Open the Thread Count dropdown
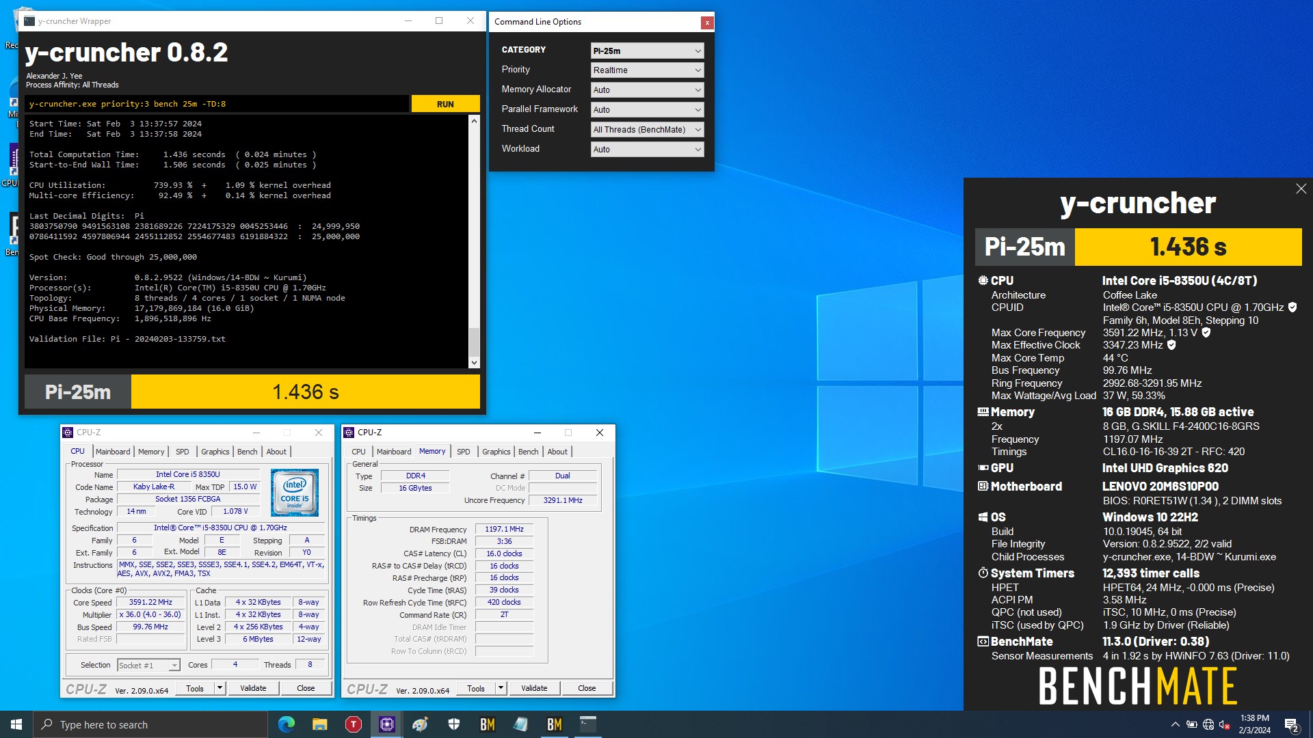Screen dimensions: 1313x738 pyautogui.click(x=647, y=129)
